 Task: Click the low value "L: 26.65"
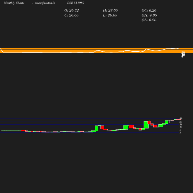[110, 15]
